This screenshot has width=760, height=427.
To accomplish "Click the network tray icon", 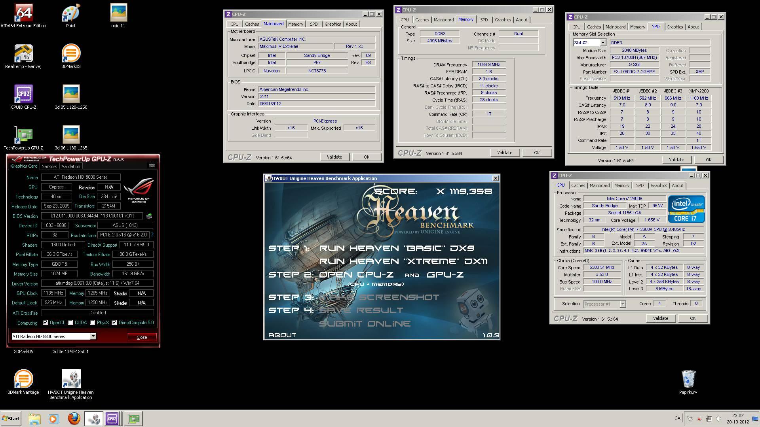I will click(x=709, y=419).
